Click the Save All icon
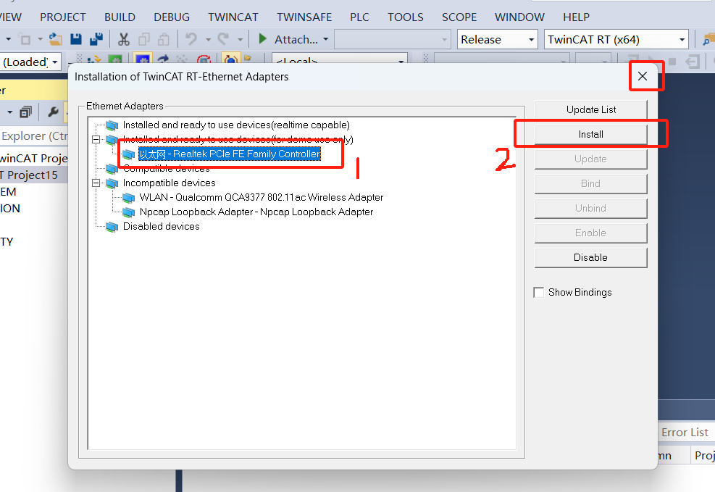Viewport: 715px width, 492px height. 96,40
